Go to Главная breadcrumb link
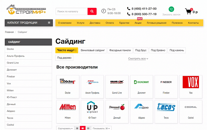Screen dimensions: 207x130 click(9, 32)
